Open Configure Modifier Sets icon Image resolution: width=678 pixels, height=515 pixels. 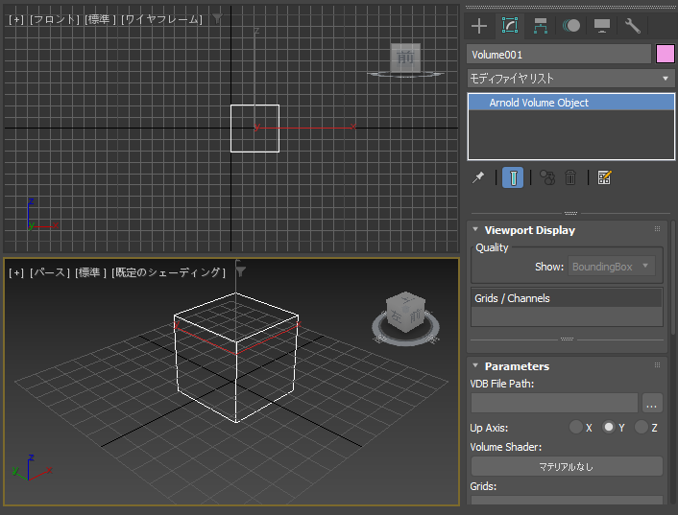[604, 177]
